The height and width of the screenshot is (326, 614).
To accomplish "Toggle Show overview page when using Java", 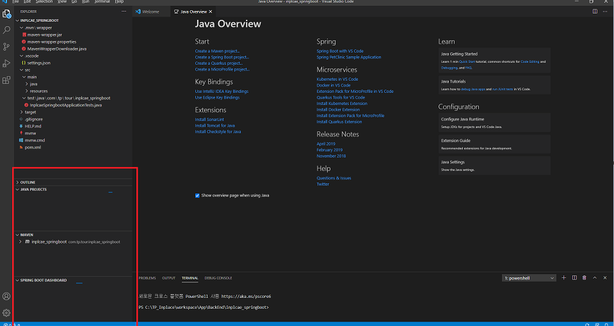I will pos(197,195).
